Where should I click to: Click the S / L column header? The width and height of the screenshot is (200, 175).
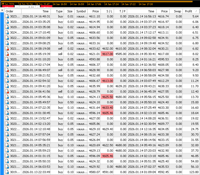tap(107, 11)
